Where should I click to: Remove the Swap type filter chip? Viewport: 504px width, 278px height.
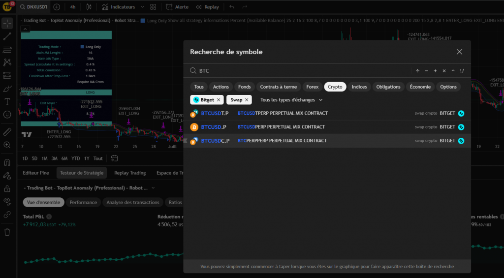point(247,100)
